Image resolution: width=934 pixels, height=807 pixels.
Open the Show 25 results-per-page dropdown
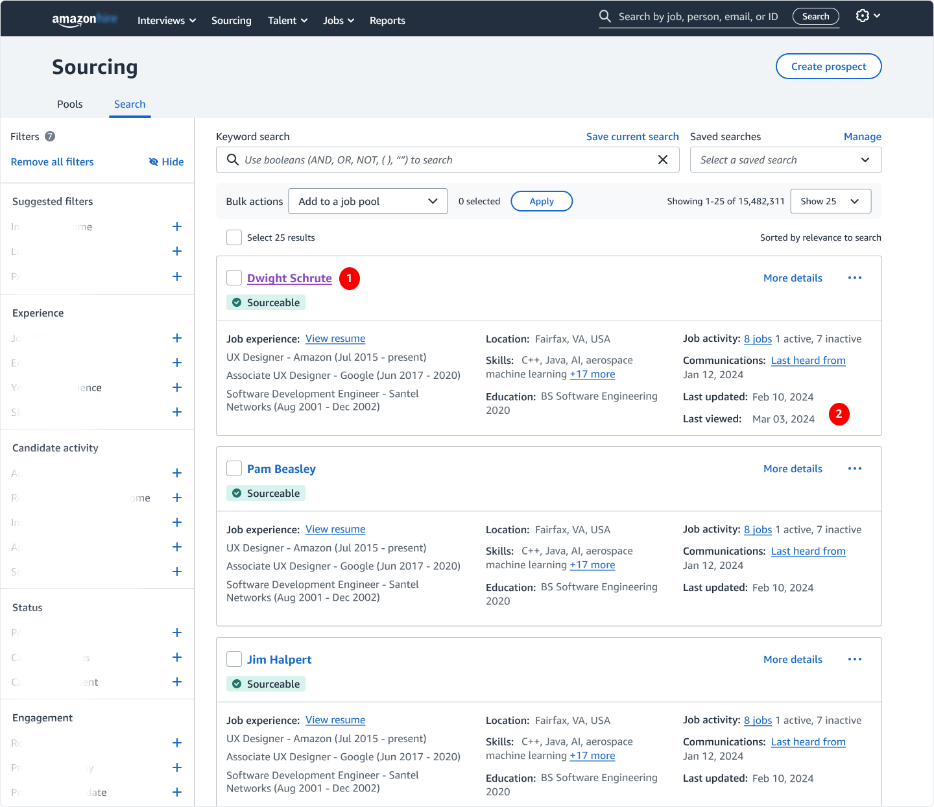click(x=831, y=201)
